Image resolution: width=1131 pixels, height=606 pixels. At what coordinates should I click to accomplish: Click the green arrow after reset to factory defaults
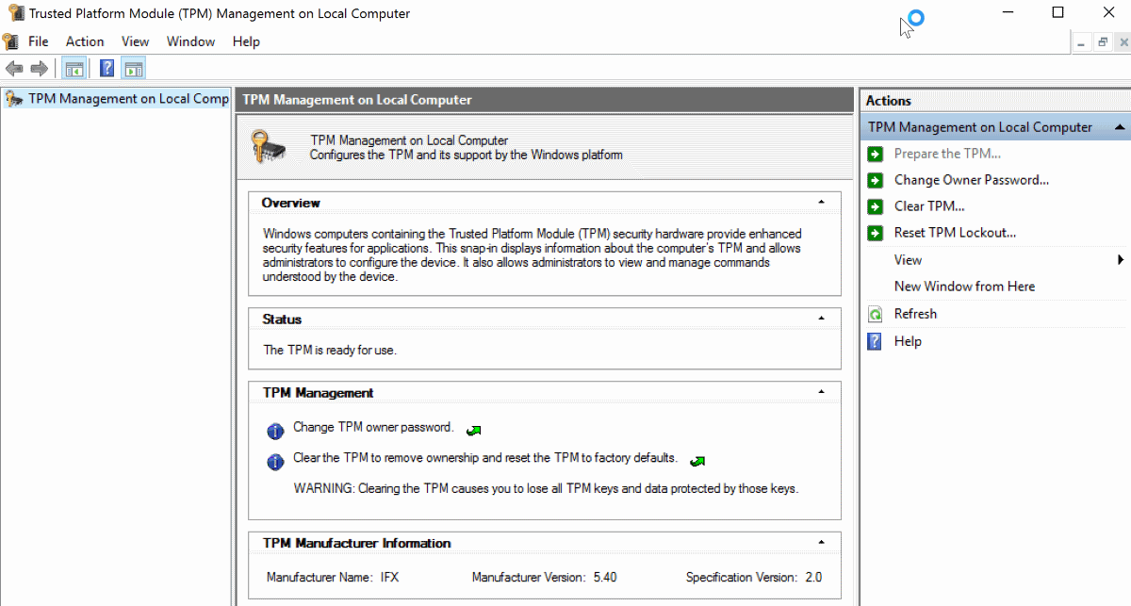pyautogui.click(x=697, y=461)
